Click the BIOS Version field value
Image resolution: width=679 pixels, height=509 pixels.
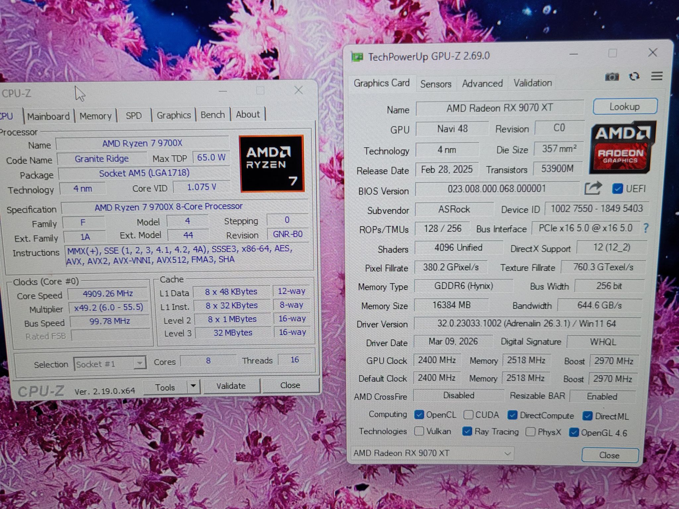[497, 189]
